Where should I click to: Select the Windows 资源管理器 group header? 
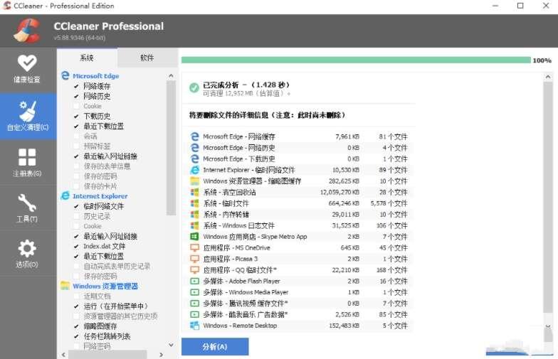point(105,286)
